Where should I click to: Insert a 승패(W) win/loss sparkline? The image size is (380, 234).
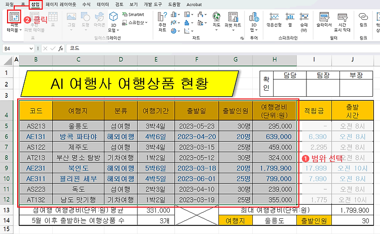pyautogui.click(x=304, y=22)
